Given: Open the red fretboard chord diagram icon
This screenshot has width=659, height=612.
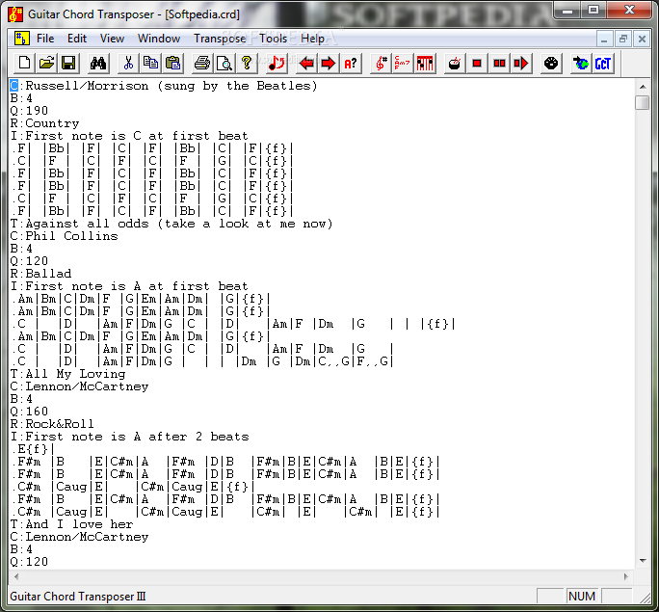Looking at the screenshot, I should tap(425, 64).
